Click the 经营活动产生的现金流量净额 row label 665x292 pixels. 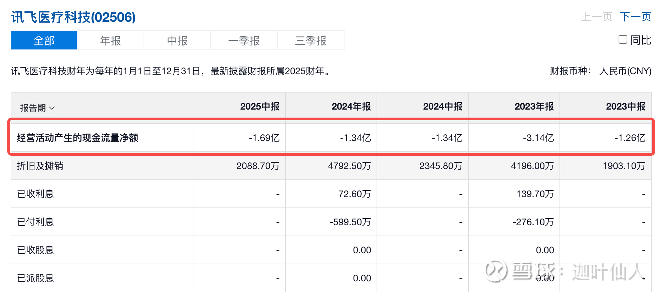coord(77,138)
